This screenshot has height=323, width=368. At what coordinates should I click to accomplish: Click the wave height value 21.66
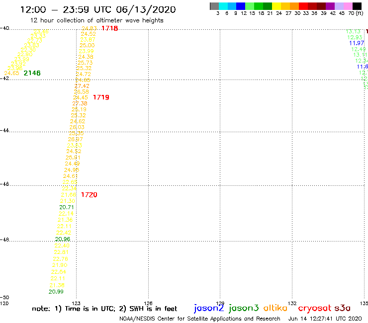pos(69,195)
